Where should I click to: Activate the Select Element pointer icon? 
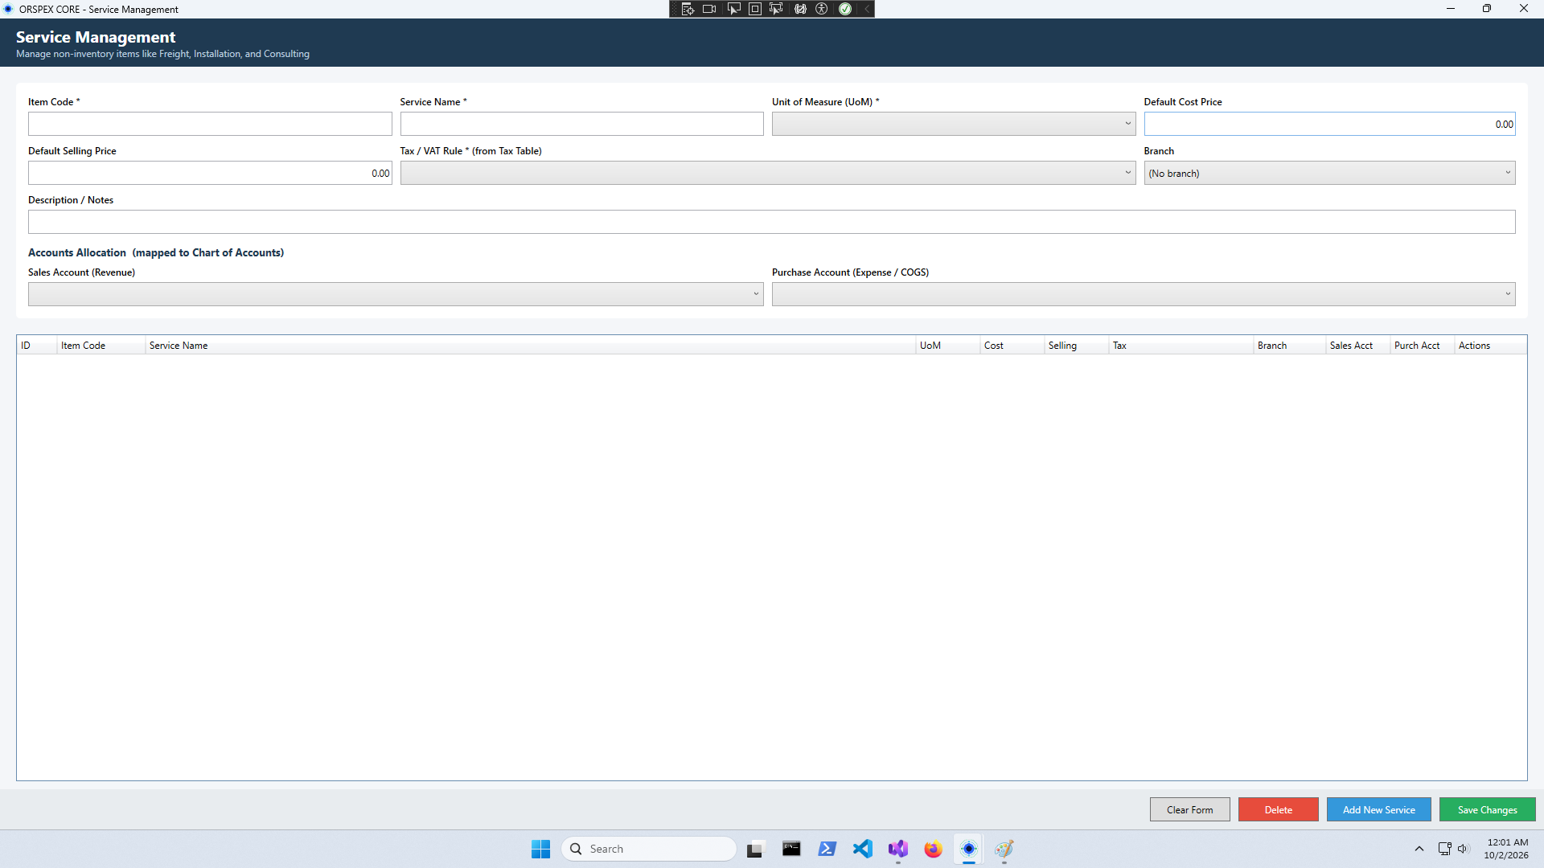733,9
